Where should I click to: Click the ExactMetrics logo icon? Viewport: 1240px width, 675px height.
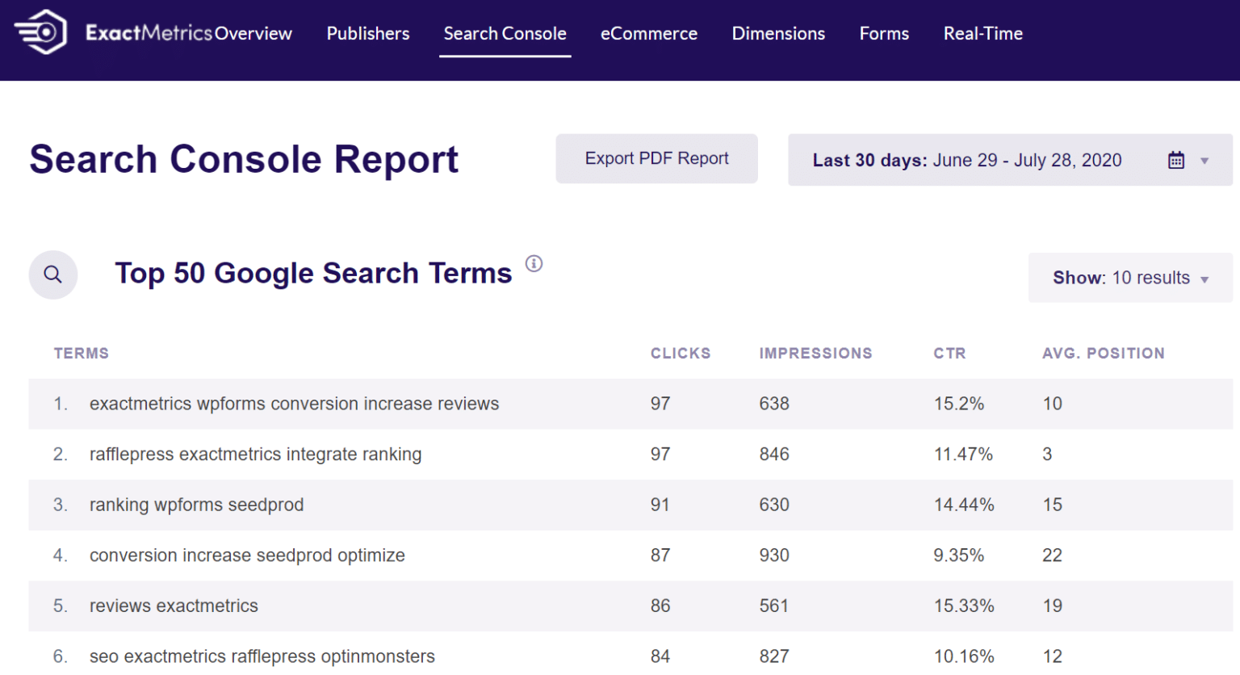pos(39,32)
